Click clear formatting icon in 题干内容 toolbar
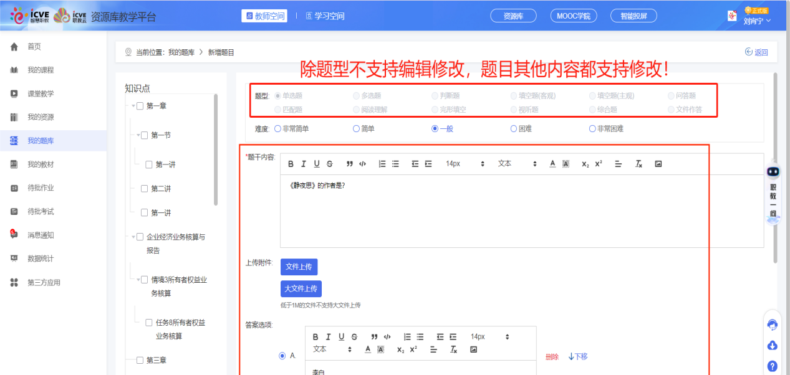The image size is (790, 375). click(x=638, y=164)
